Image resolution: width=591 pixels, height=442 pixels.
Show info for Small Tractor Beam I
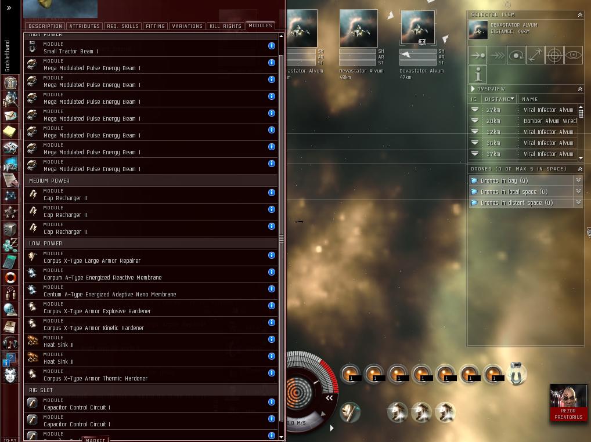271,46
